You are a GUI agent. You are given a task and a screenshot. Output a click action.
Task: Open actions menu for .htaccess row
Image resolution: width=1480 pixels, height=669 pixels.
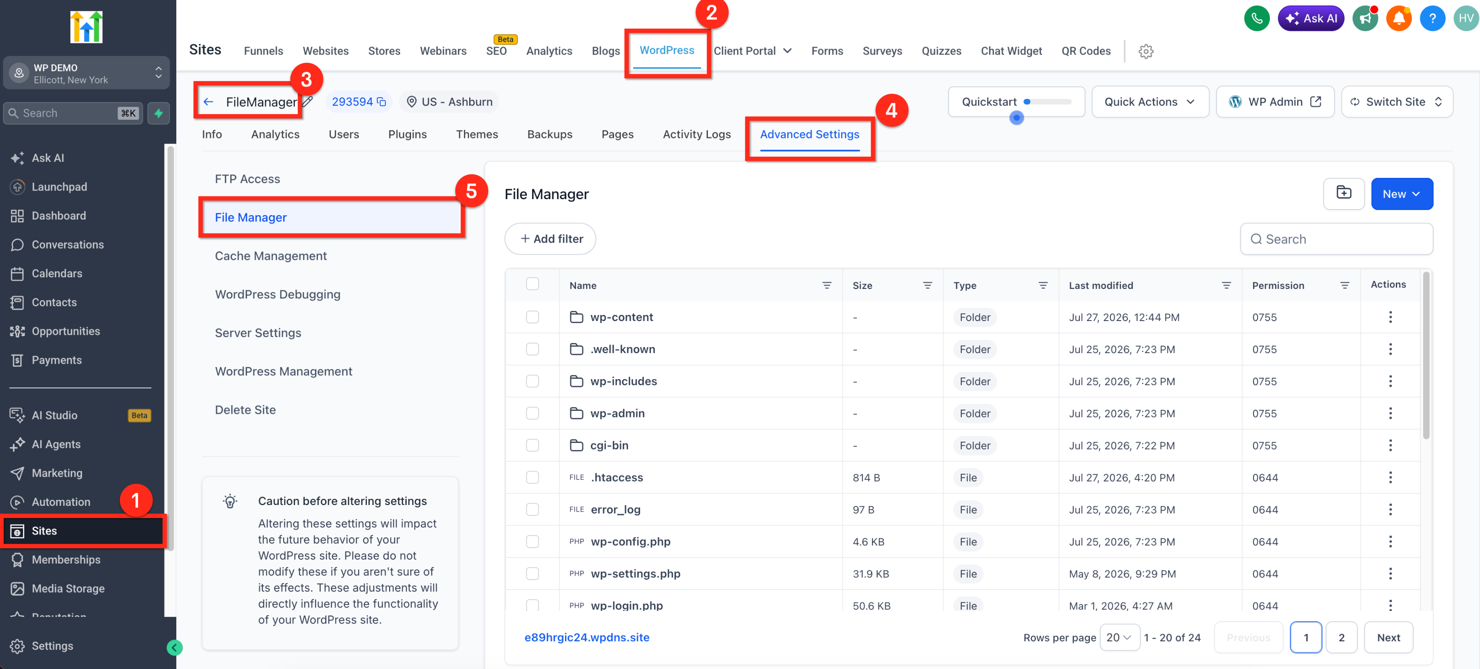(1390, 477)
